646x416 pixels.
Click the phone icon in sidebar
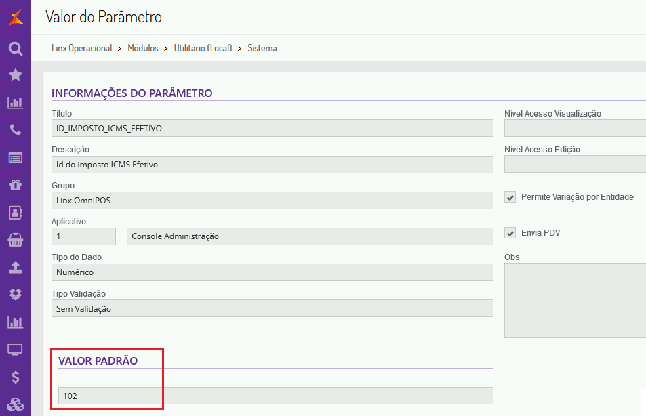(15, 130)
